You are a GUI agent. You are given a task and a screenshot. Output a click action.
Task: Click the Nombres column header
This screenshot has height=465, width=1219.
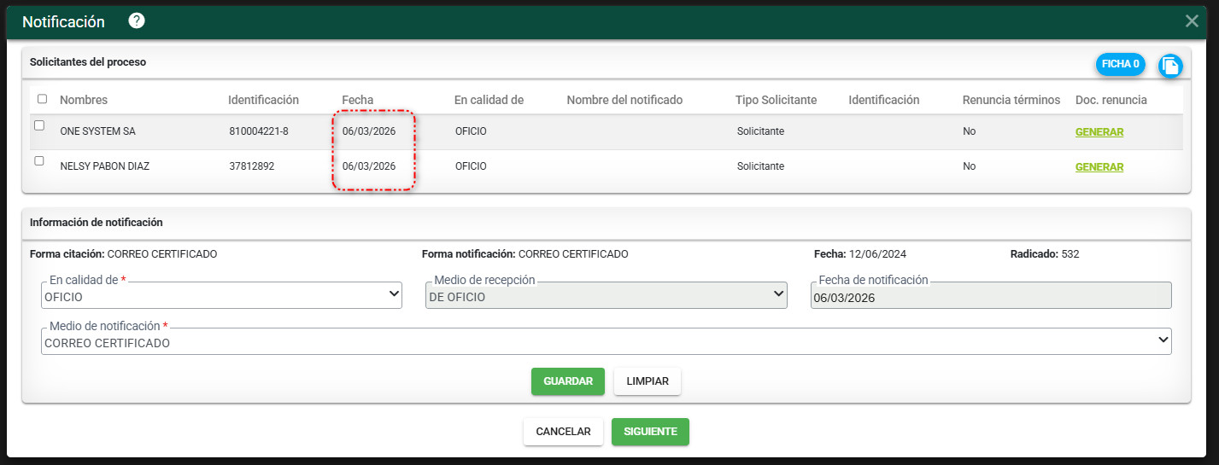(84, 100)
